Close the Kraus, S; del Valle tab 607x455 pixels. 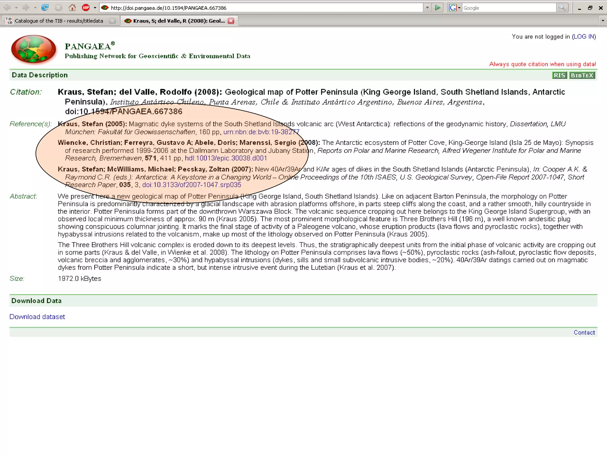231,21
